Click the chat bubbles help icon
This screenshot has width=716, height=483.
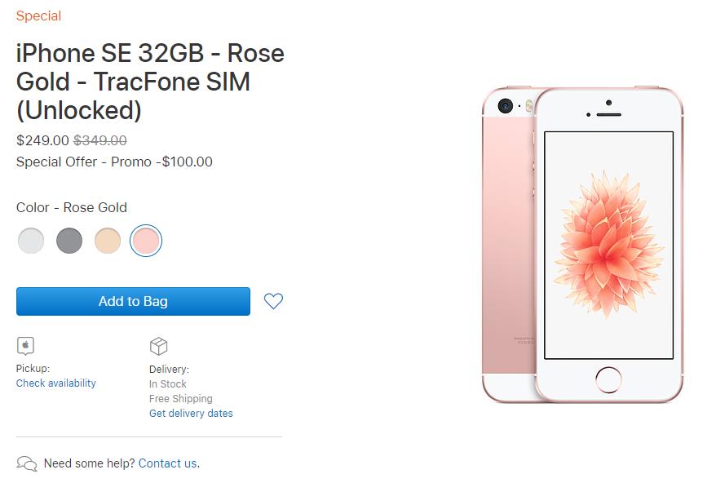[x=27, y=463]
